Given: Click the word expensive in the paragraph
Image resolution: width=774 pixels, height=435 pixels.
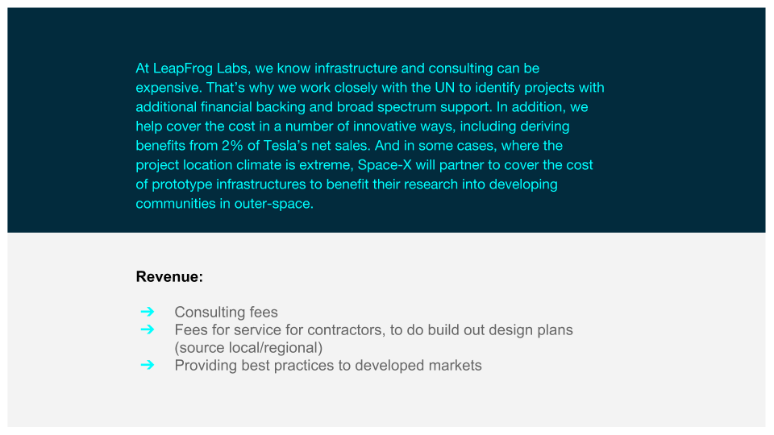Looking at the screenshot, I should click(x=167, y=88).
